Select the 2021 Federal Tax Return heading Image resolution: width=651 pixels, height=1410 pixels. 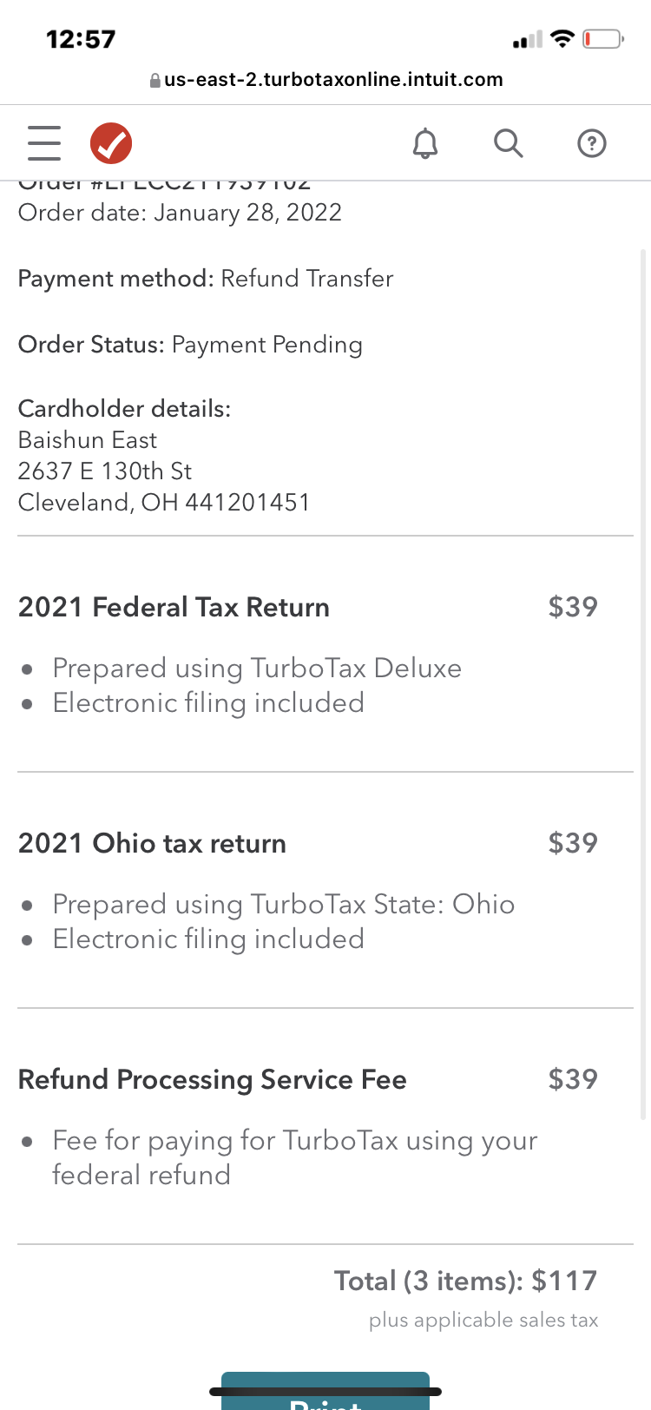pyautogui.click(x=174, y=607)
